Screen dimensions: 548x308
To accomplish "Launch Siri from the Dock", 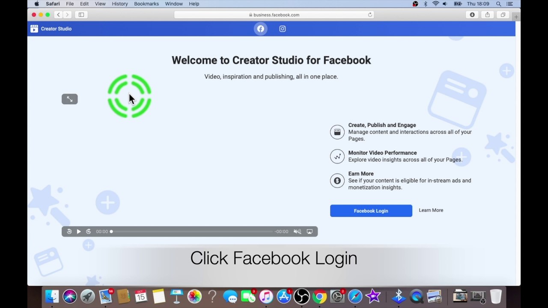I will (70, 296).
